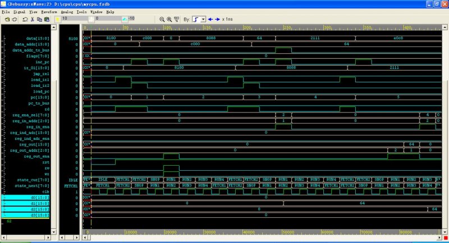
Task: Open the Analog menu
Action: (67, 12)
